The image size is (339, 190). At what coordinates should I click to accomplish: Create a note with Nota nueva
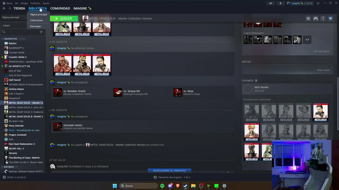pos(323,70)
